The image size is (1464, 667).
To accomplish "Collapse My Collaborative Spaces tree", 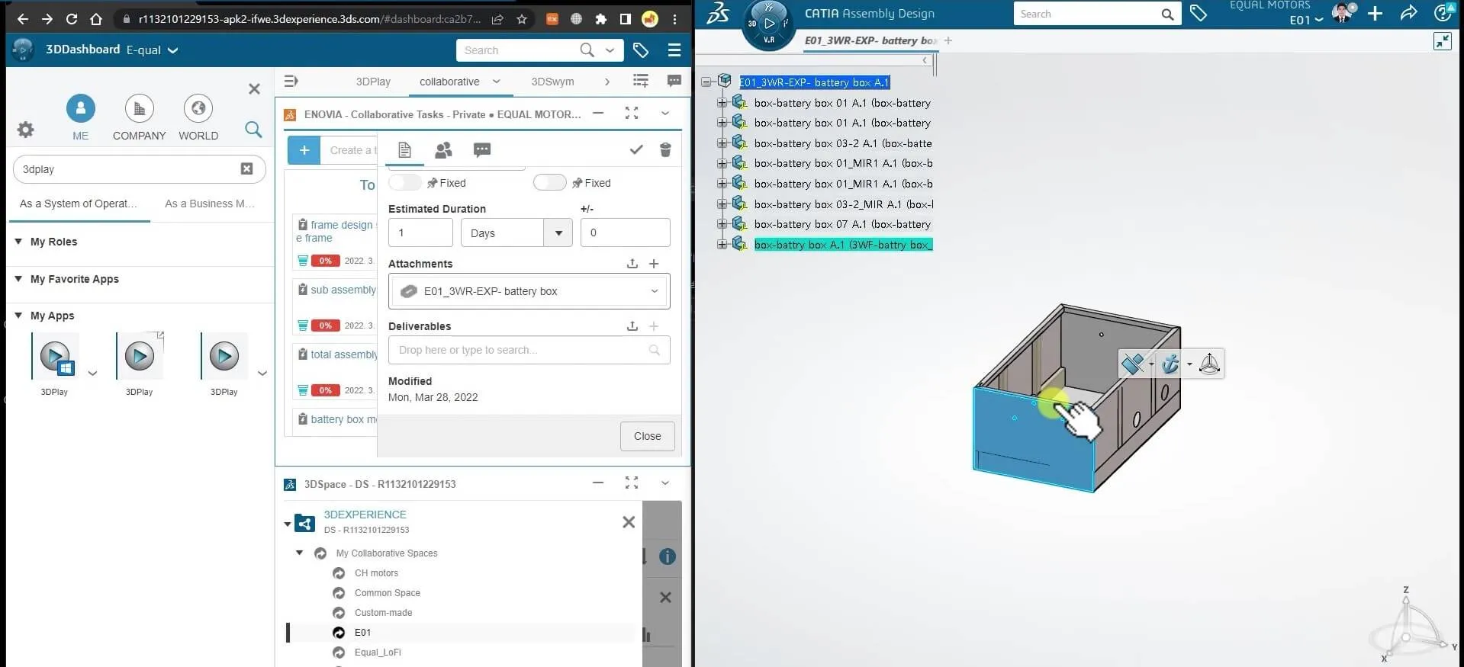I will [x=299, y=553].
